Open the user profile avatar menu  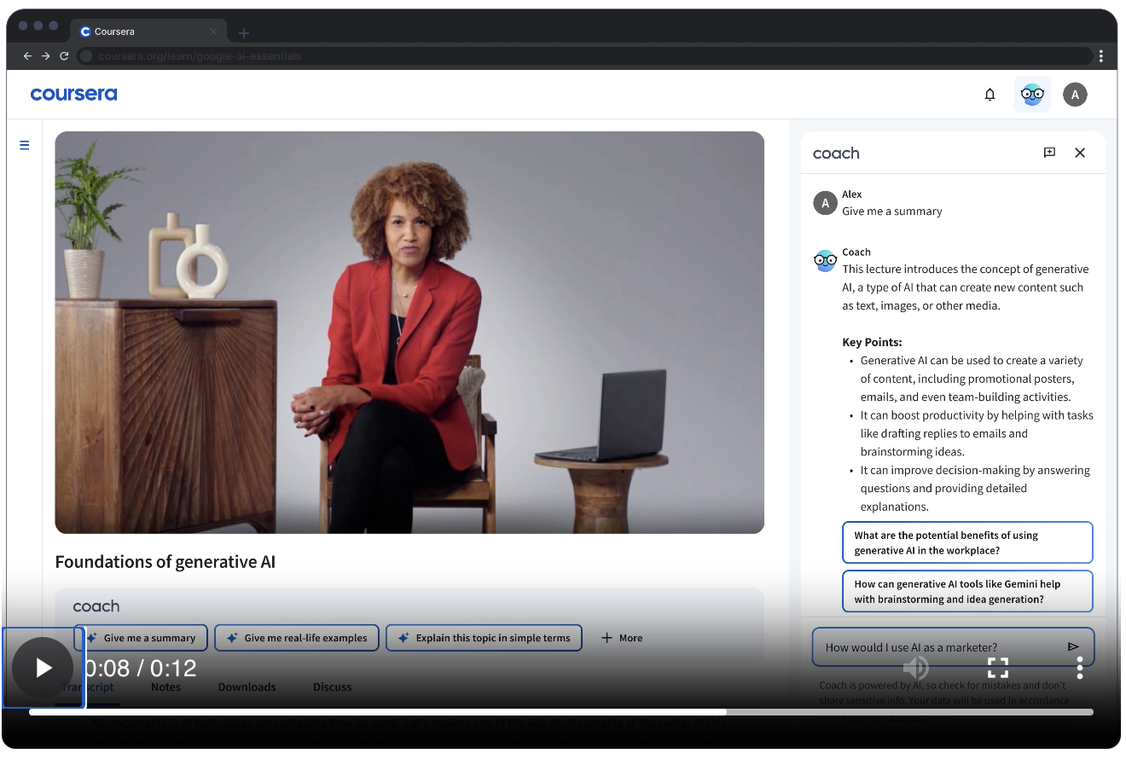(x=1075, y=95)
